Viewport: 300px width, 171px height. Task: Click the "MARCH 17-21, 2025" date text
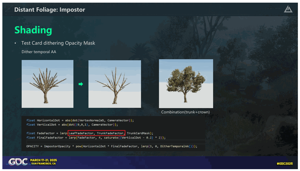tap(43, 160)
